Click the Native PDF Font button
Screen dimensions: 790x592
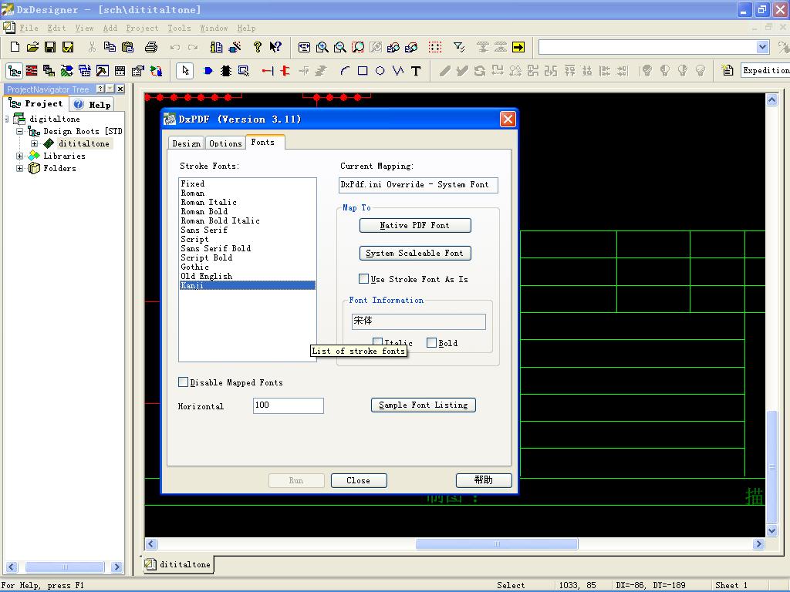point(415,225)
